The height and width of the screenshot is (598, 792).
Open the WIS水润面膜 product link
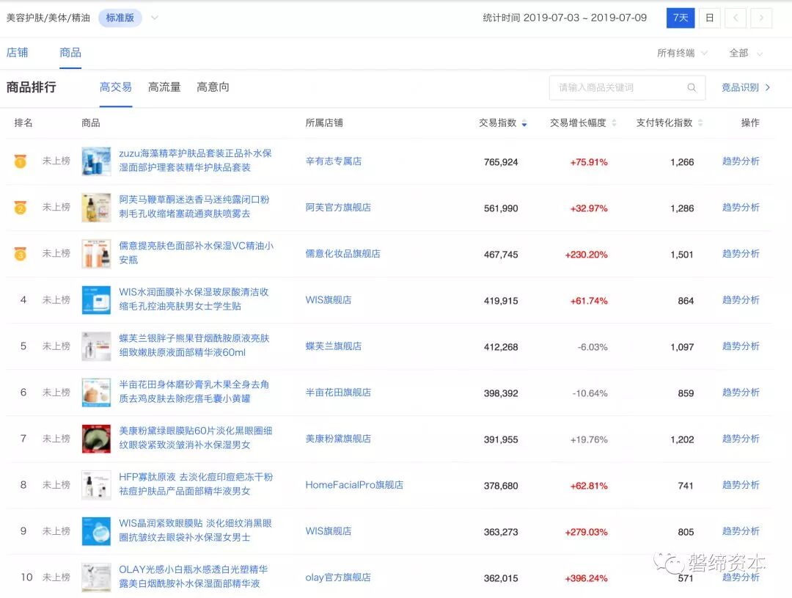(x=194, y=299)
